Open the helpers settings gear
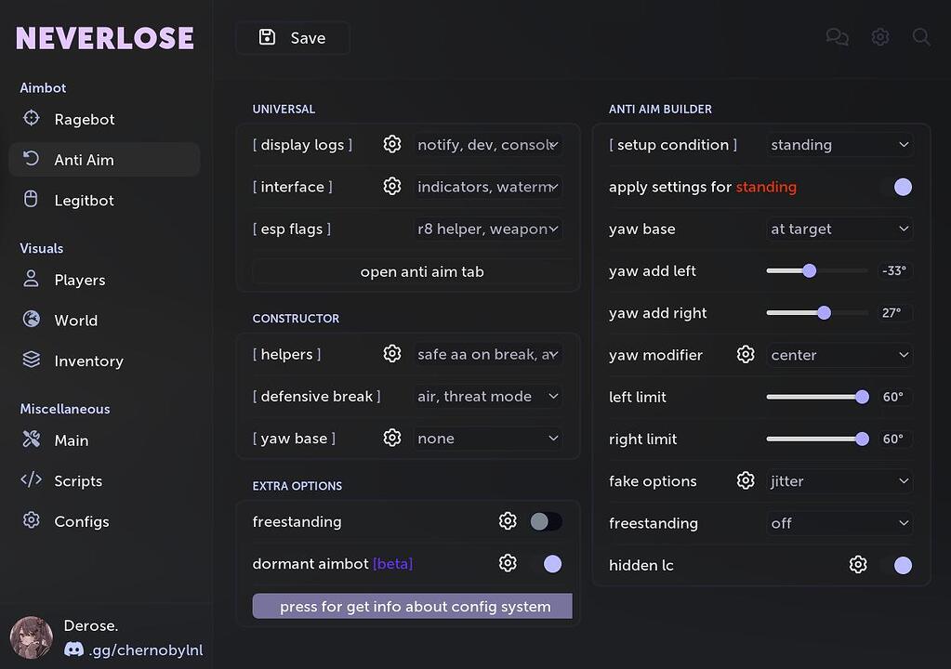 391,354
